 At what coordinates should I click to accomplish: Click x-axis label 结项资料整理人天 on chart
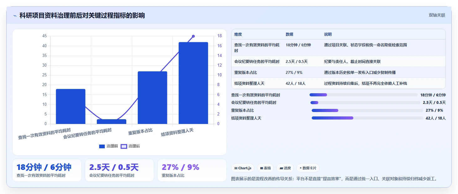tap(177, 132)
